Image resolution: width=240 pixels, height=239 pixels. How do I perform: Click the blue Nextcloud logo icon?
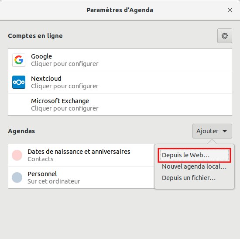pyautogui.click(x=19, y=82)
